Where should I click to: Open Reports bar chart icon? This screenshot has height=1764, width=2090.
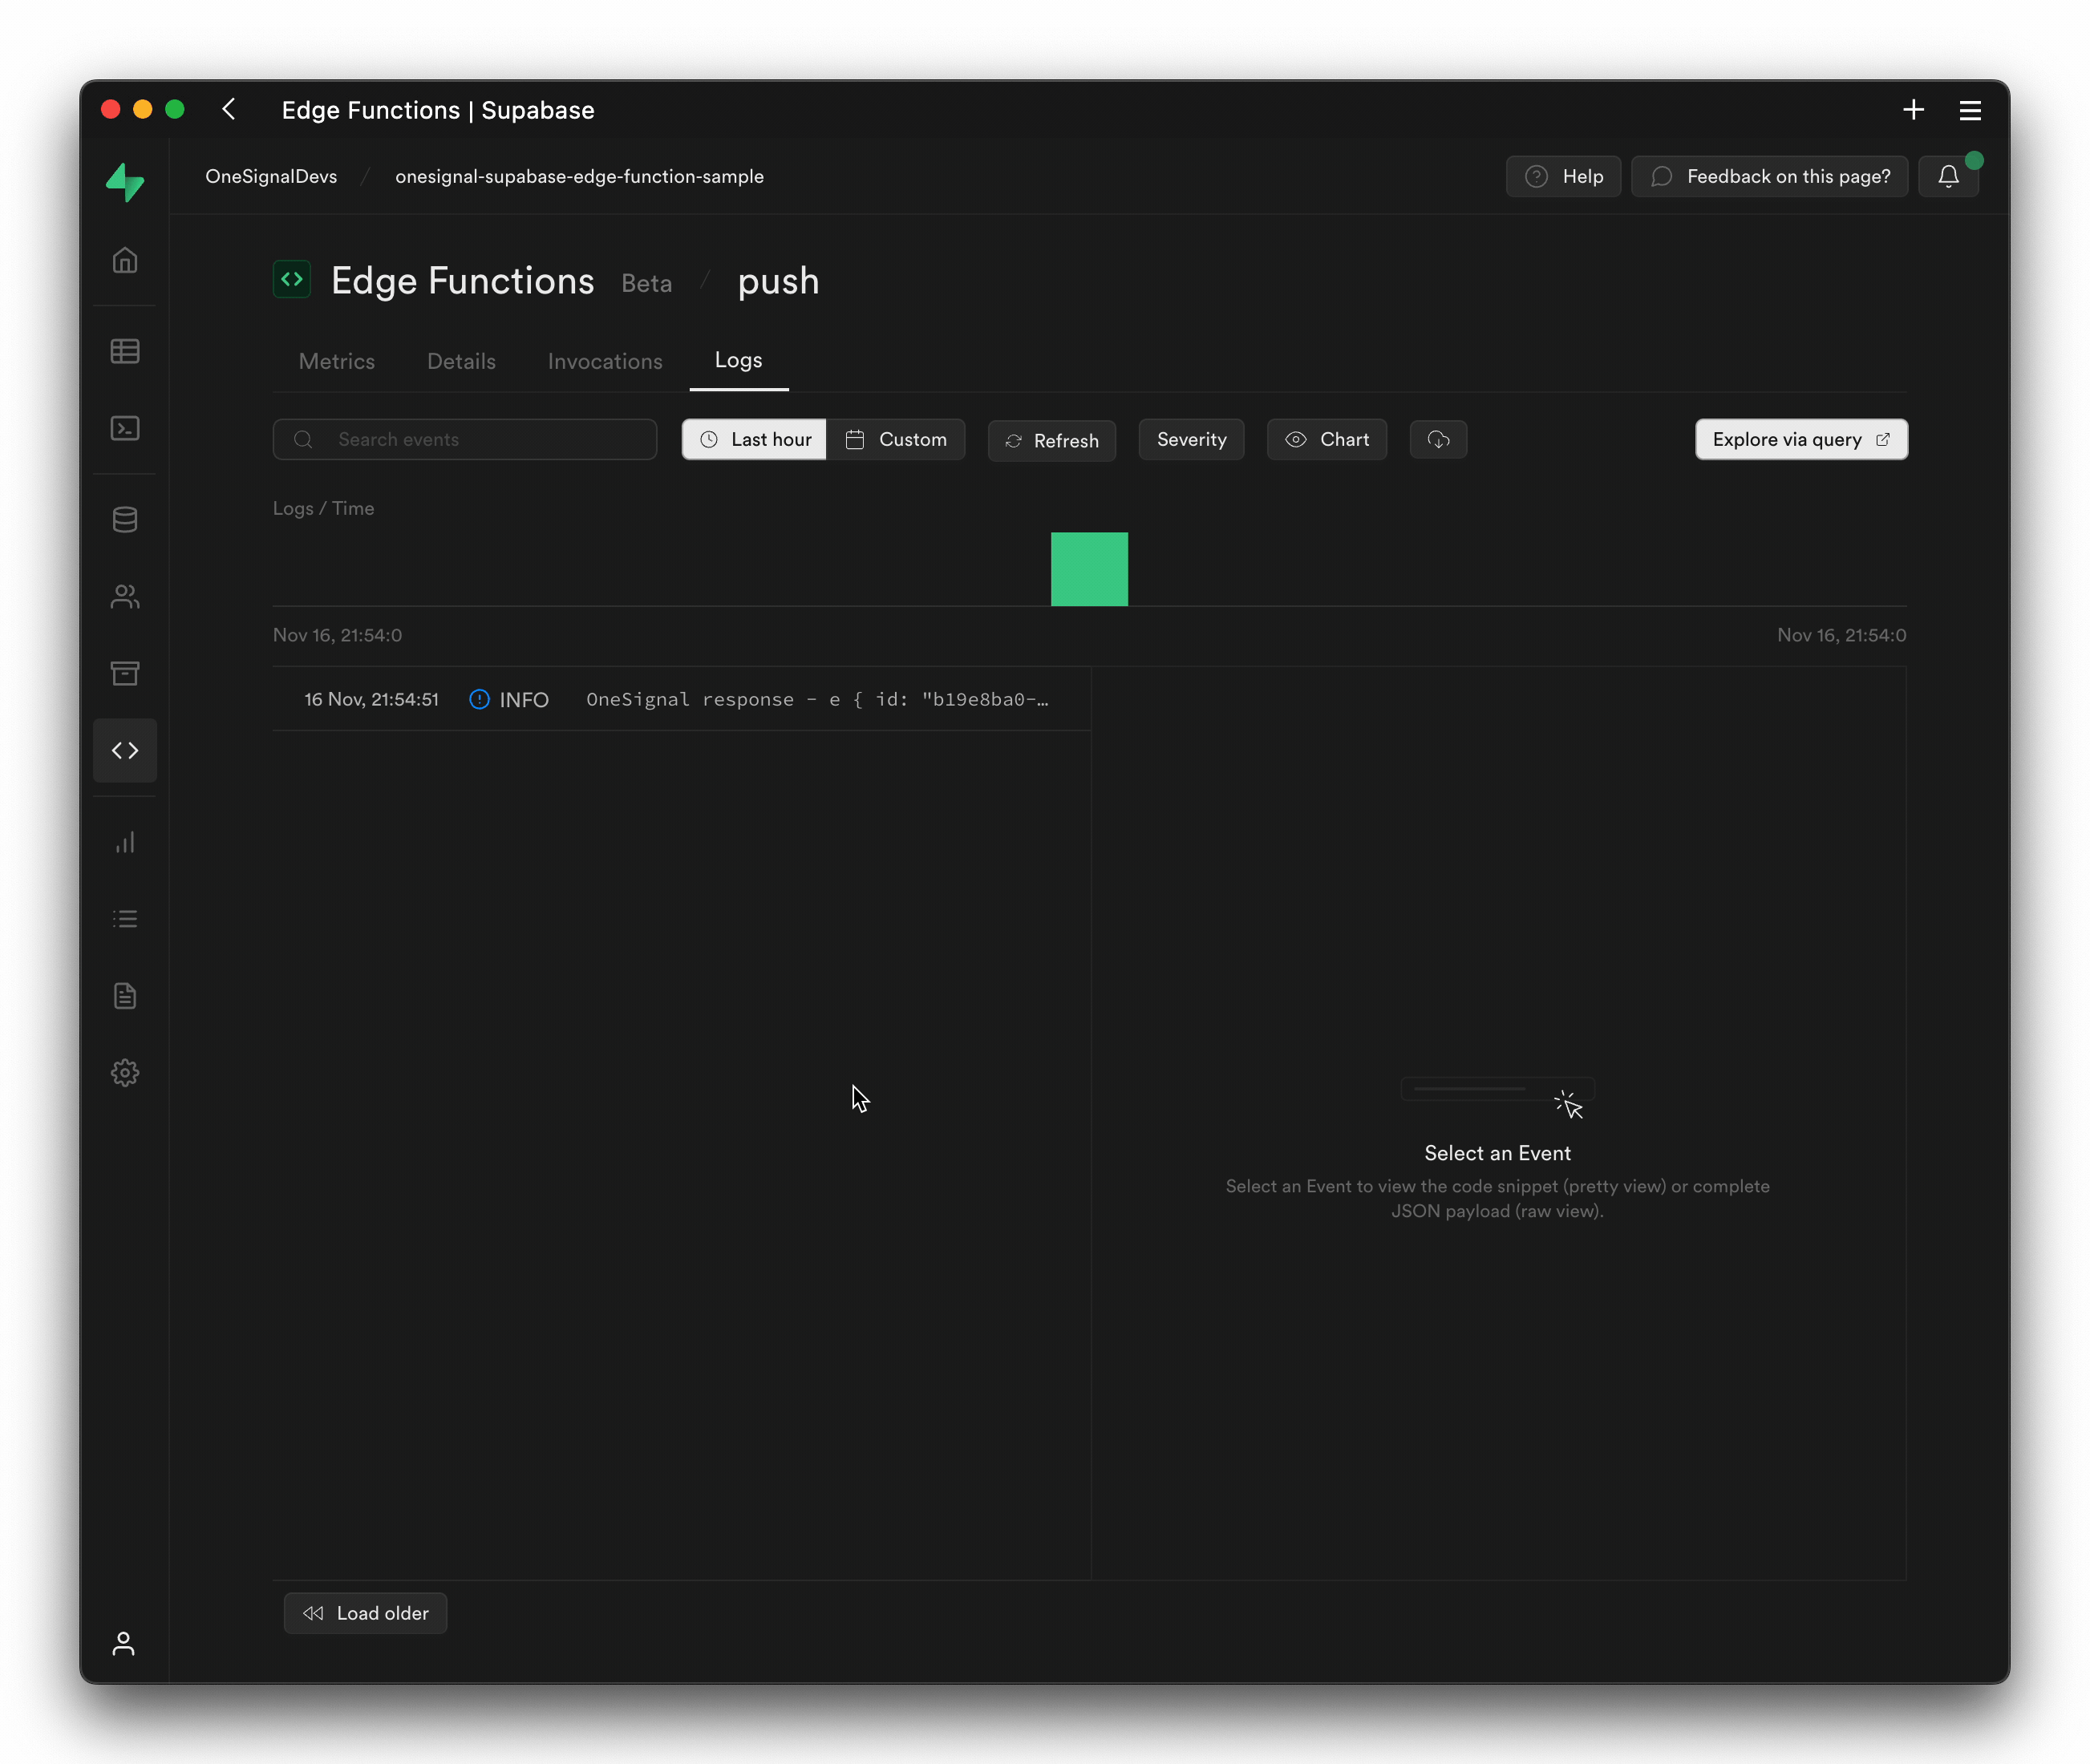125,842
